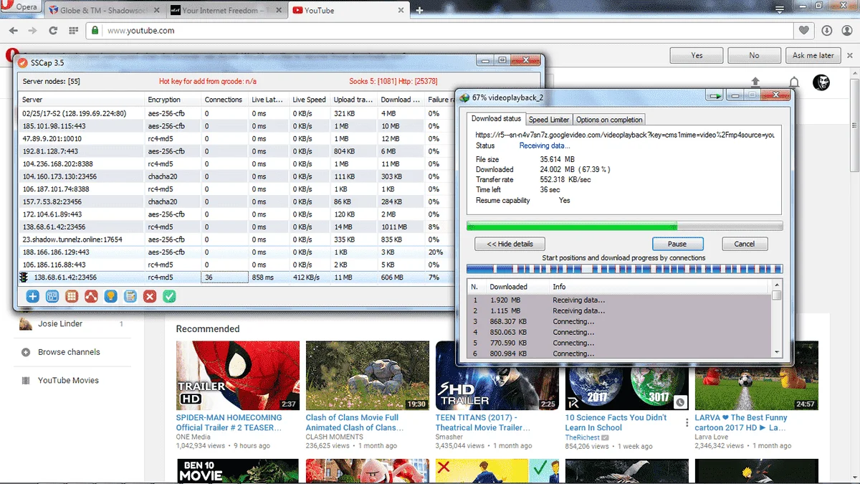The image size is (860, 484).
Task: Select server row 23.shadow.tunnelz.online:17654
Action: (236, 239)
